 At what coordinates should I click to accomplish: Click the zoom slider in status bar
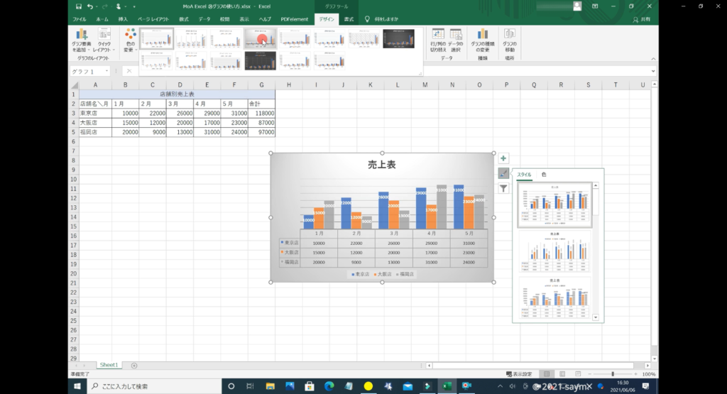613,374
